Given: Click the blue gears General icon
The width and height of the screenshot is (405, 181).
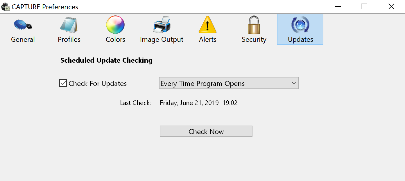Looking at the screenshot, I should 23,25.
